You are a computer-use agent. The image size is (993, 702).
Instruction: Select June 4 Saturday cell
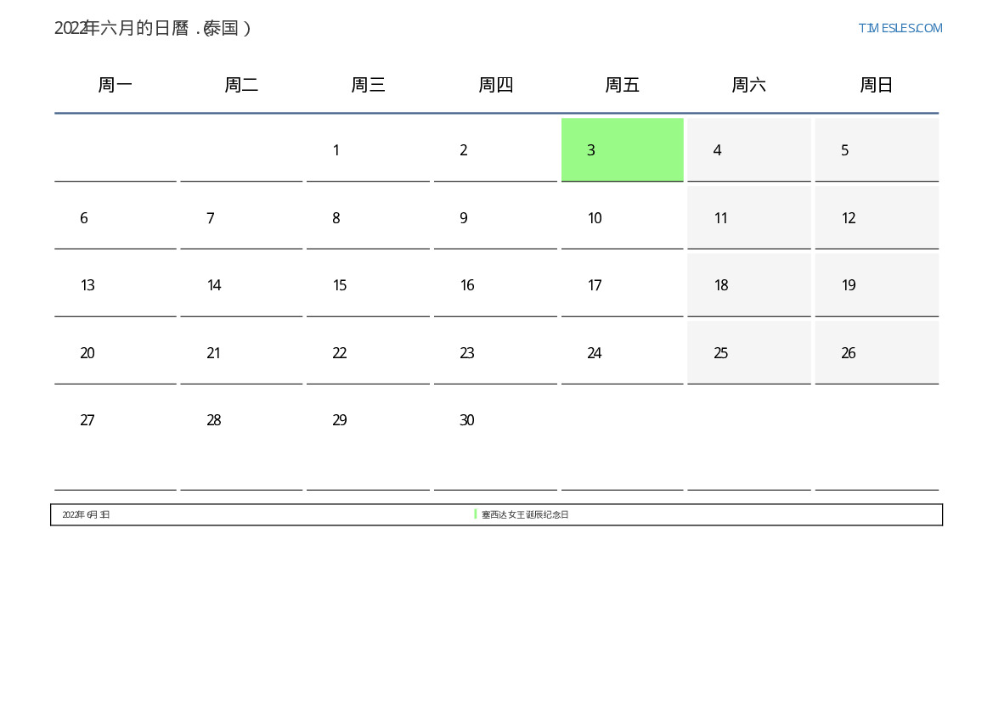[748, 150]
